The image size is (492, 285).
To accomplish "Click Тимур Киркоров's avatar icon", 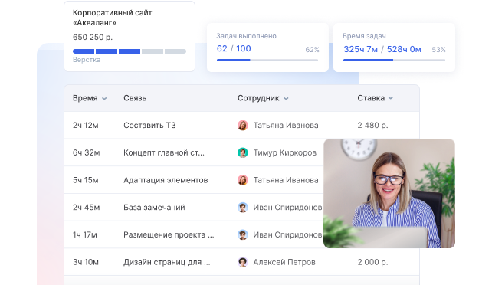I will coord(242,152).
